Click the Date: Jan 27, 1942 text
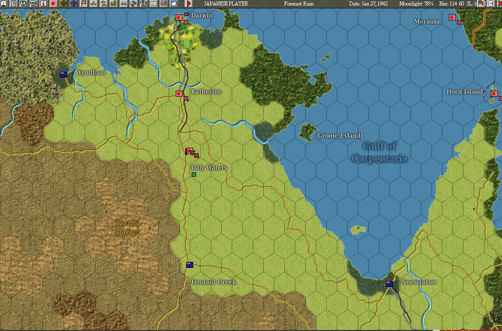 [x=368, y=4]
